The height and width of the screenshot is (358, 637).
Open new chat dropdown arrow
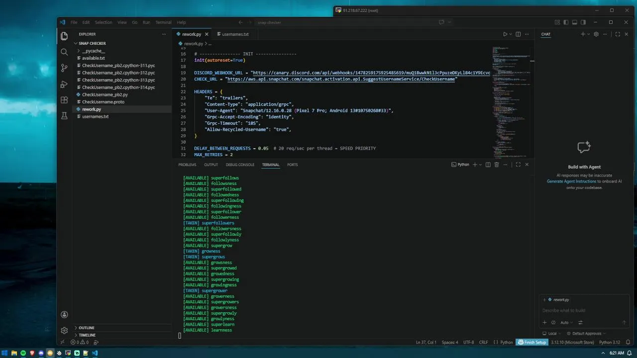tap(588, 34)
